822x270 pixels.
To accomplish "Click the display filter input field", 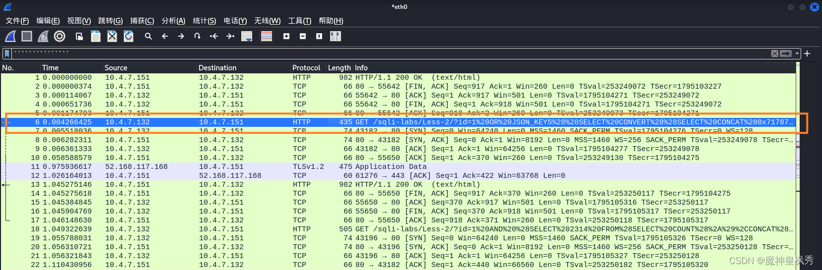I will pos(387,54).
